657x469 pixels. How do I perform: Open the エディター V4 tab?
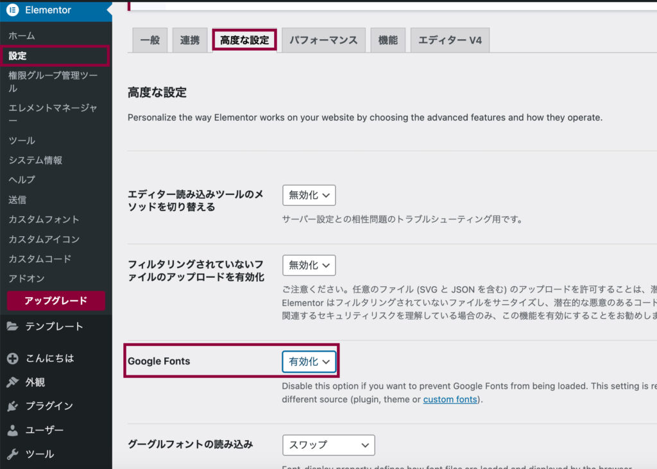coord(450,40)
